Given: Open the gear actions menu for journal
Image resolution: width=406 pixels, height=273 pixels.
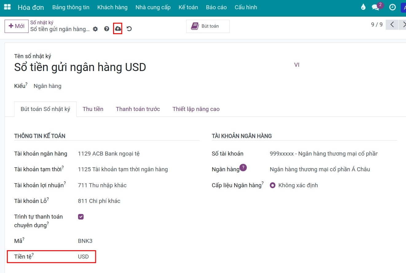Looking at the screenshot, I should click(x=95, y=29).
